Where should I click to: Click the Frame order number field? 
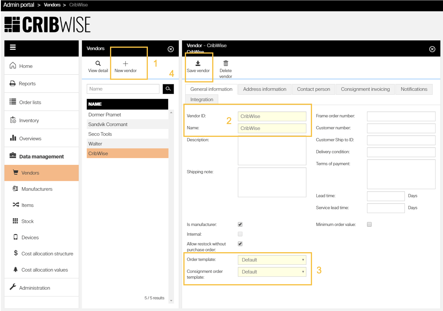401,116
